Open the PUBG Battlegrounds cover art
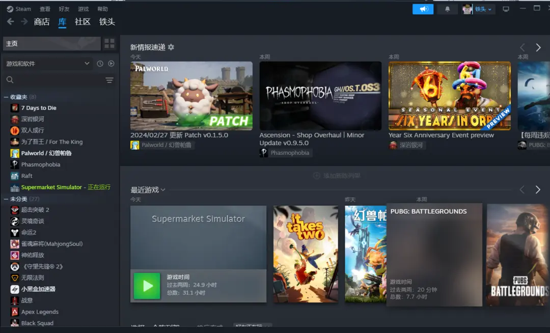The height and width of the screenshot is (333, 550). point(518,255)
